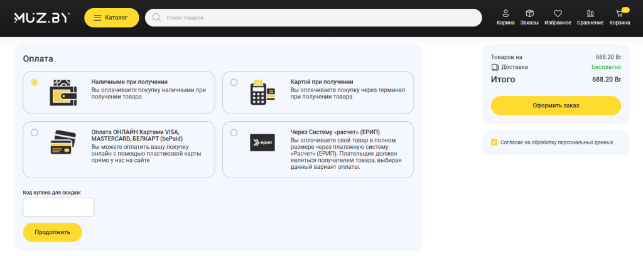Focus the Код купона coupon field
This screenshot has width=643, height=256.
[x=58, y=207]
